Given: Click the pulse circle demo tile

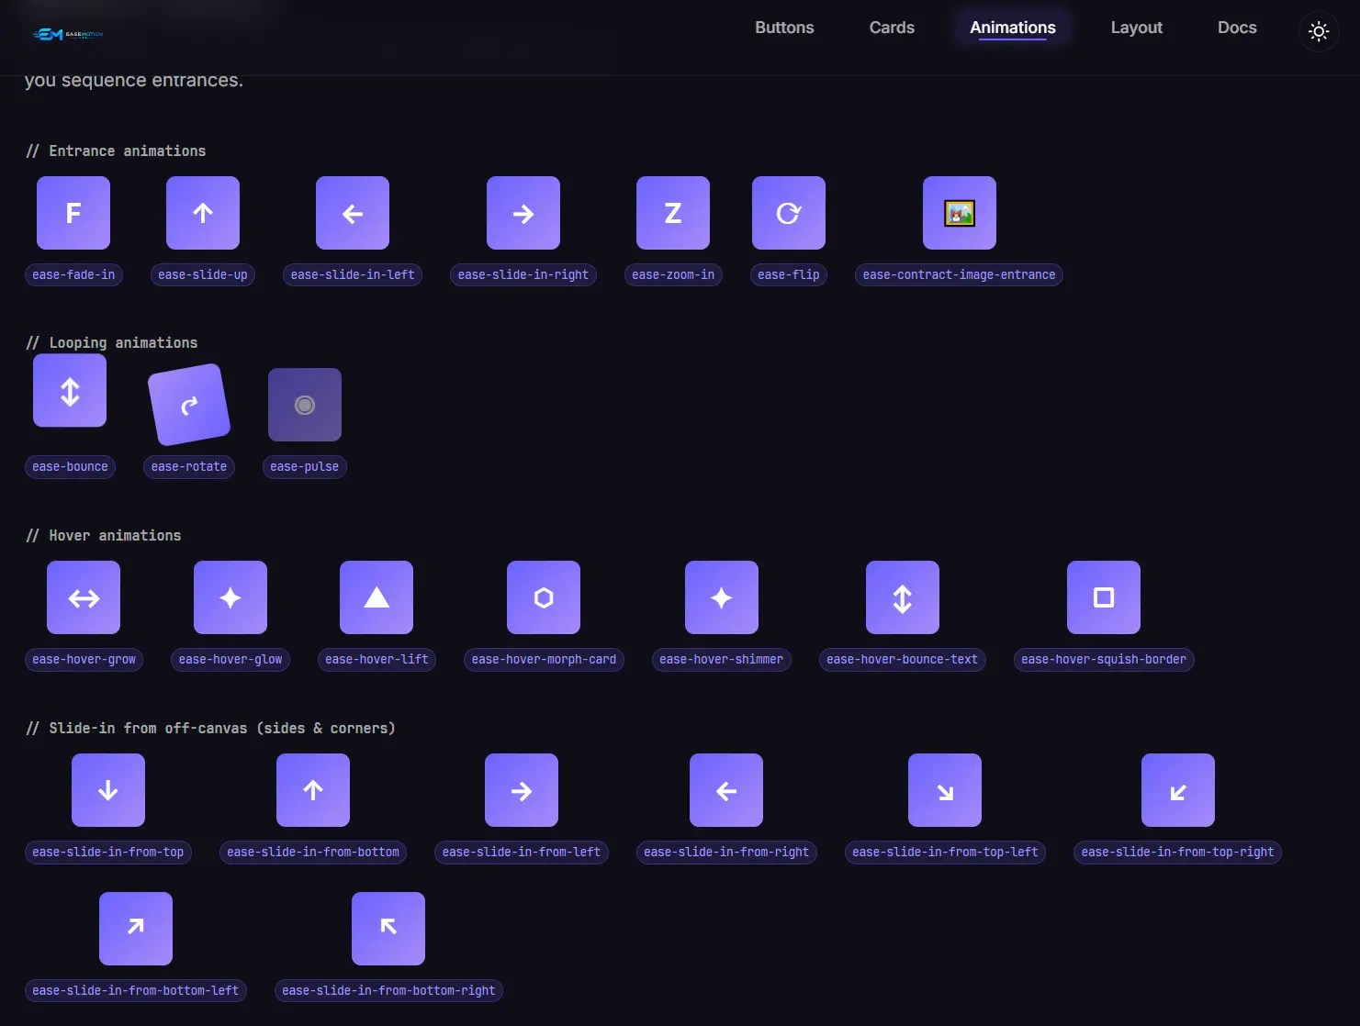Looking at the screenshot, I should coord(305,405).
